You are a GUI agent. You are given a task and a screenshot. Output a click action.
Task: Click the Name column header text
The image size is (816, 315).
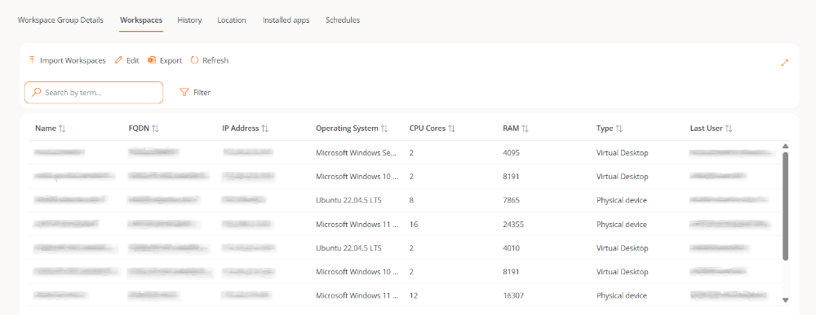pyautogui.click(x=46, y=129)
